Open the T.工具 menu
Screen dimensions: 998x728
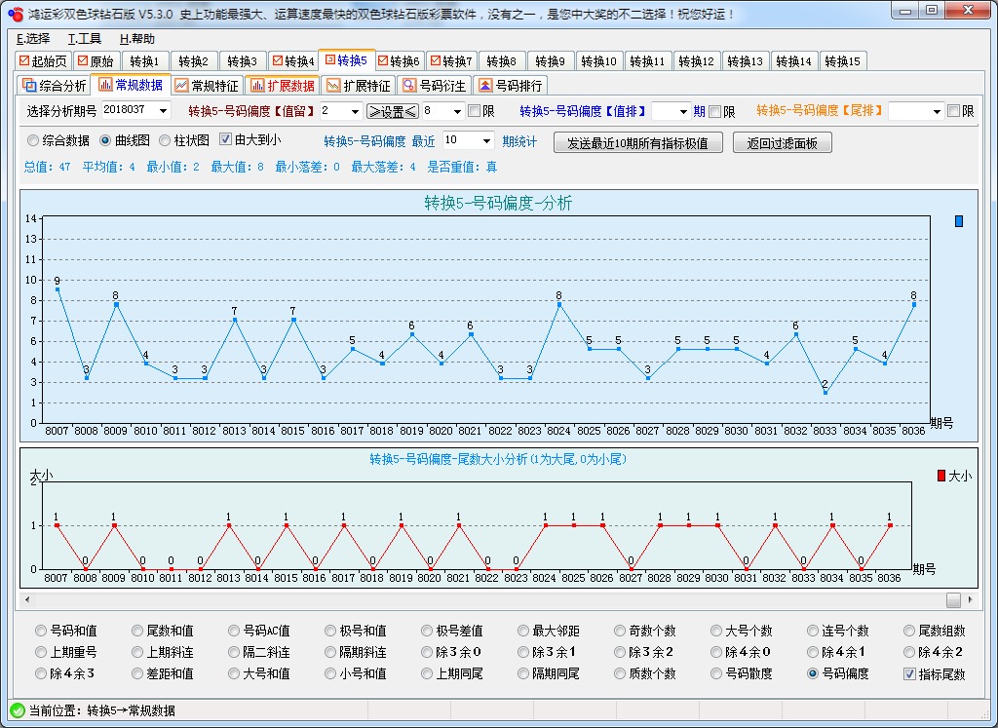[x=85, y=39]
